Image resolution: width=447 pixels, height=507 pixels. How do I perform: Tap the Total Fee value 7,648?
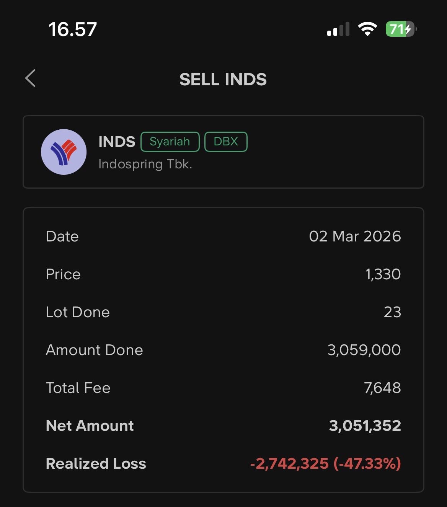tap(382, 388)
